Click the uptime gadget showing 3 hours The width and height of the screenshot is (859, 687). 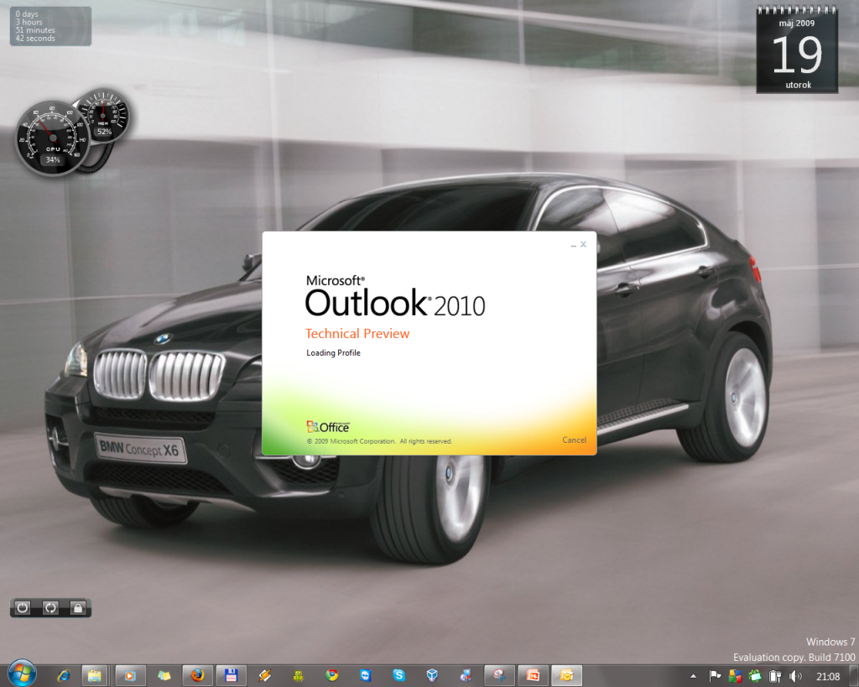tap(50, 26)
